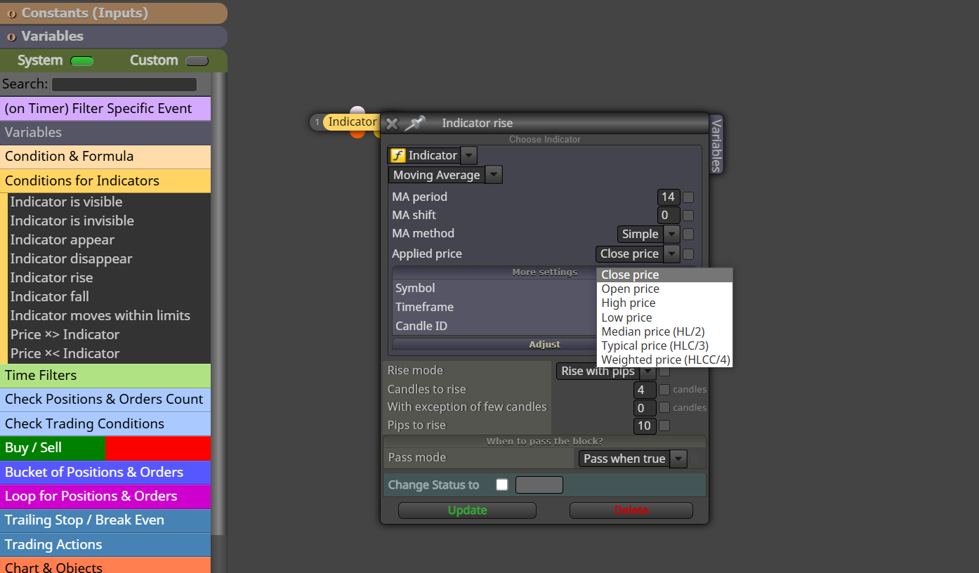Screen dimensions: 979x573
Task: Select Weighted price (HLCC/4) option
Action: coord(664,360)
